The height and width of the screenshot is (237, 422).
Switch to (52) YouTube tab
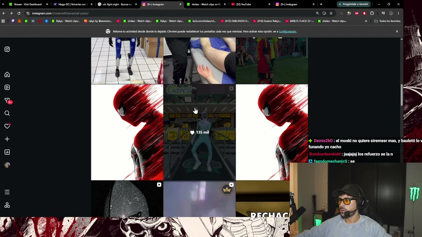[x=251, y=4]
